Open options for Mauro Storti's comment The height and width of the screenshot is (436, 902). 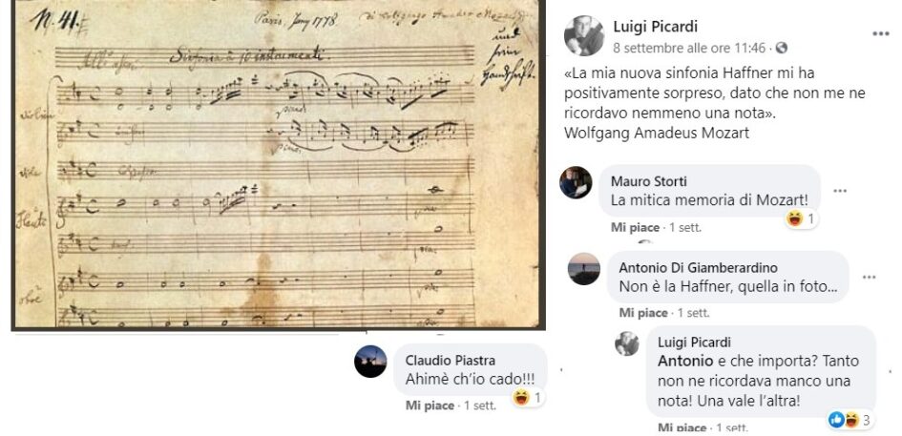(x=840, y=191)
